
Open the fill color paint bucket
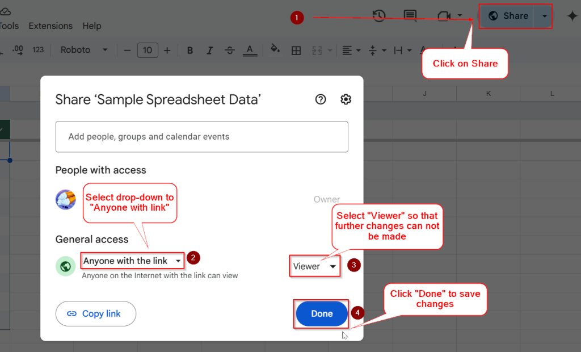(275, 50)
